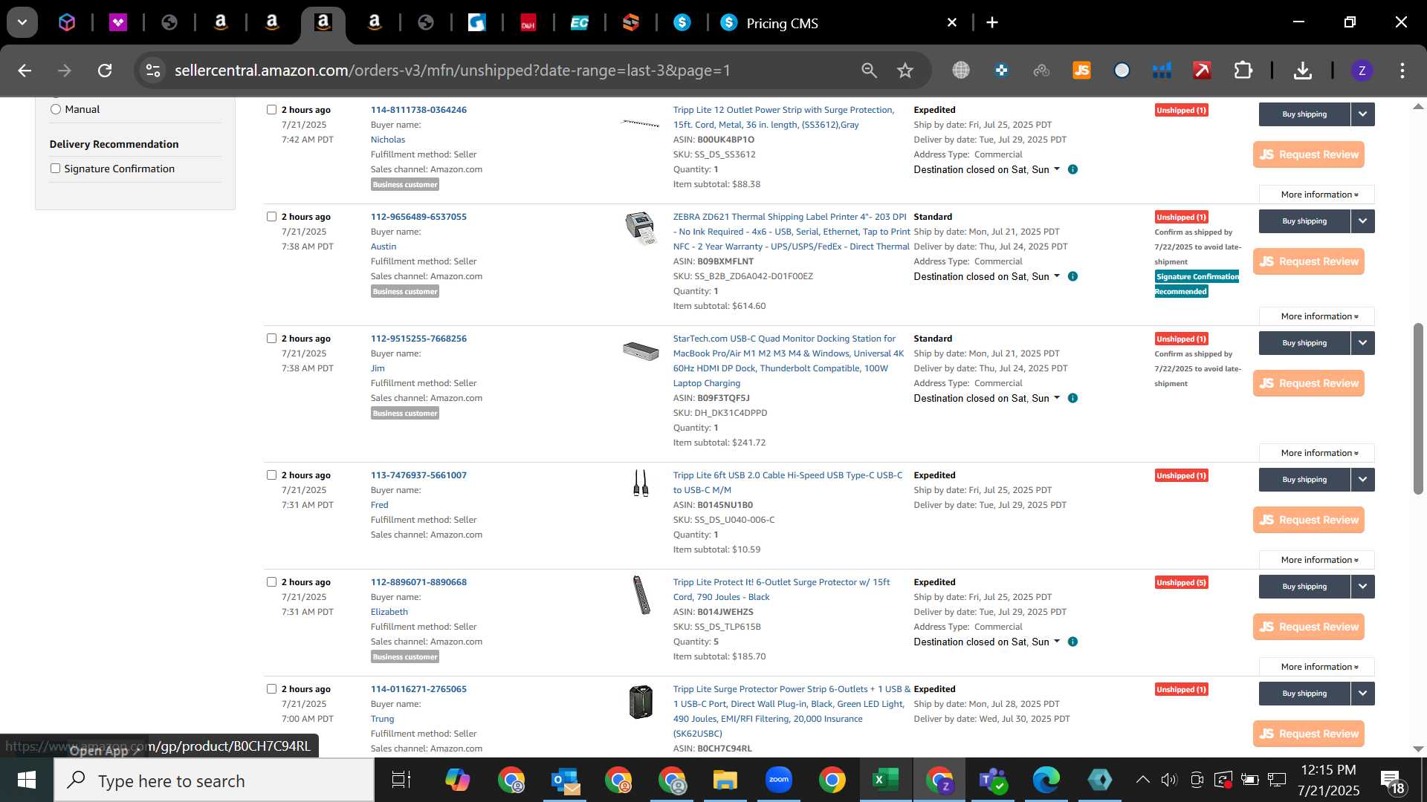Viewport: 1427px width, 802px height.
Task: Tick checkbox for order 113-7476937-5661007
Action: coord(271,475)
